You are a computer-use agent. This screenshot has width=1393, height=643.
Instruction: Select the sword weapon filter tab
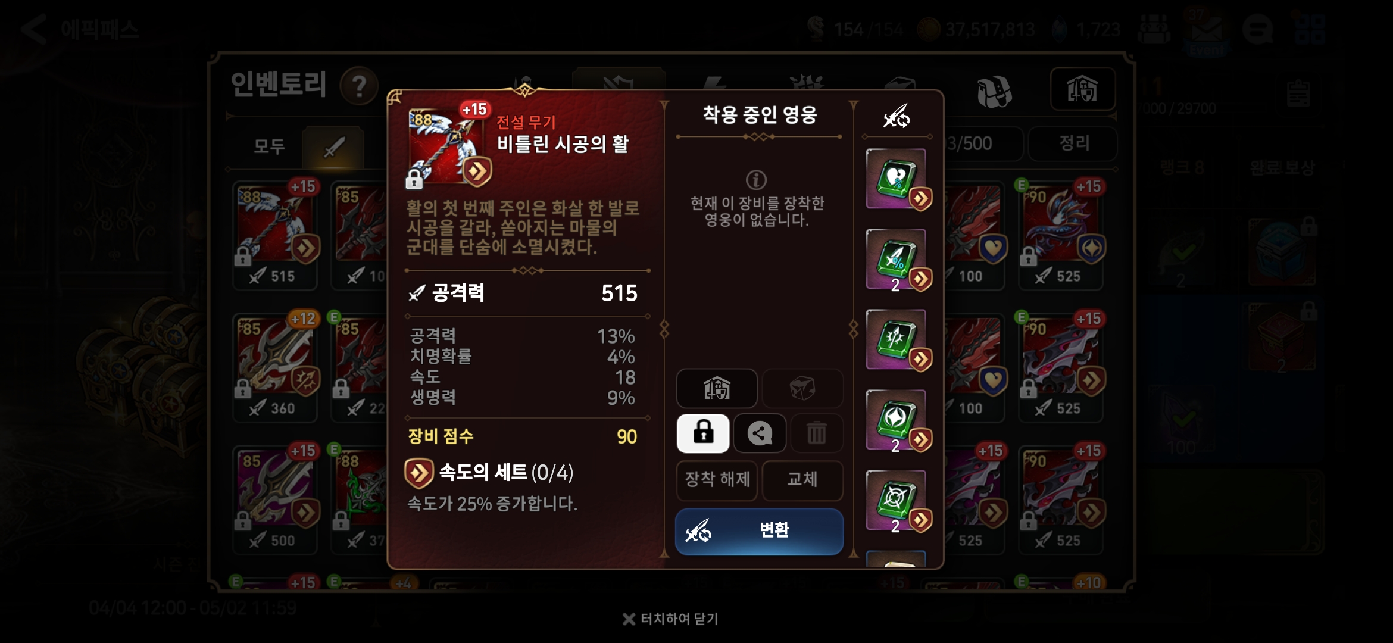(333, 146)
